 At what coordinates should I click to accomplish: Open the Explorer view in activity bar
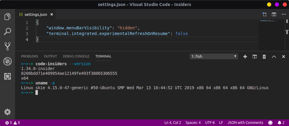pyautogui.click(x=8, y=17)
